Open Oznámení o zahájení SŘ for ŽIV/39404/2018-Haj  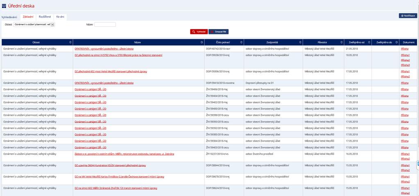click(x=91, y=96)
